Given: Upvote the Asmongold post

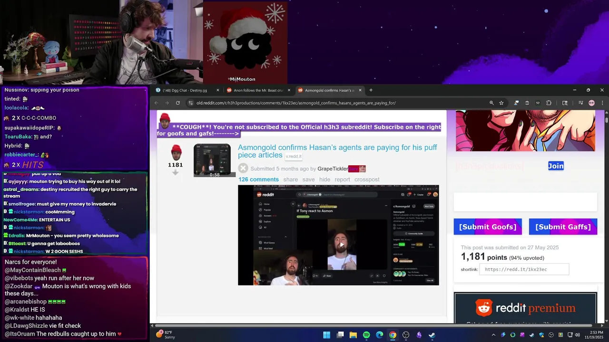Looking at the screenshot, I should point(176,152).
